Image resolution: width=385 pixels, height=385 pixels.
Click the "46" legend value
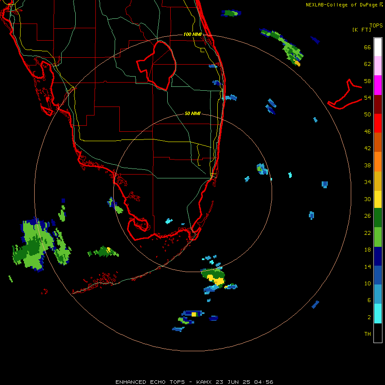[x=367, y=131]
